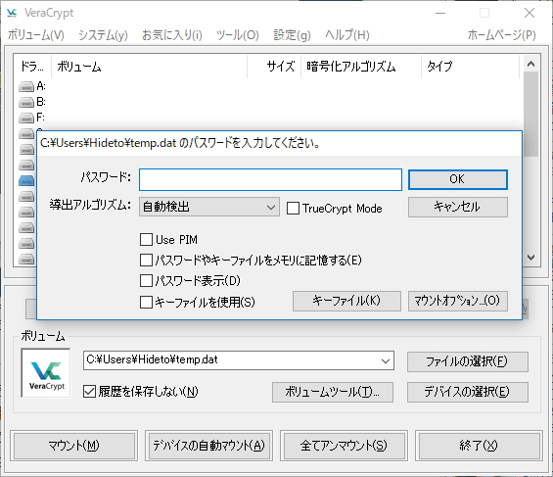Click the drive A: icon in list
The image size is (553, 477).
coord(26,86)
